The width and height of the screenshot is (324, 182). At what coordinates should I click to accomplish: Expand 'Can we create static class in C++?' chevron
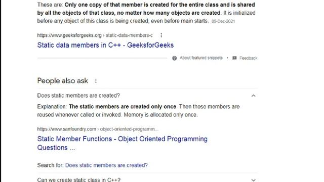[254, 180]
